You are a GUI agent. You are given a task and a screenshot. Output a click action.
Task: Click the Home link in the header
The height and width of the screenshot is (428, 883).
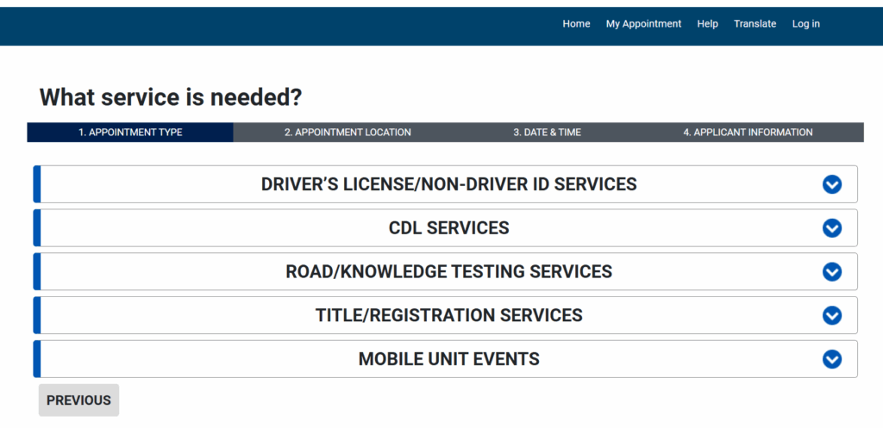(x=576, y=24)
